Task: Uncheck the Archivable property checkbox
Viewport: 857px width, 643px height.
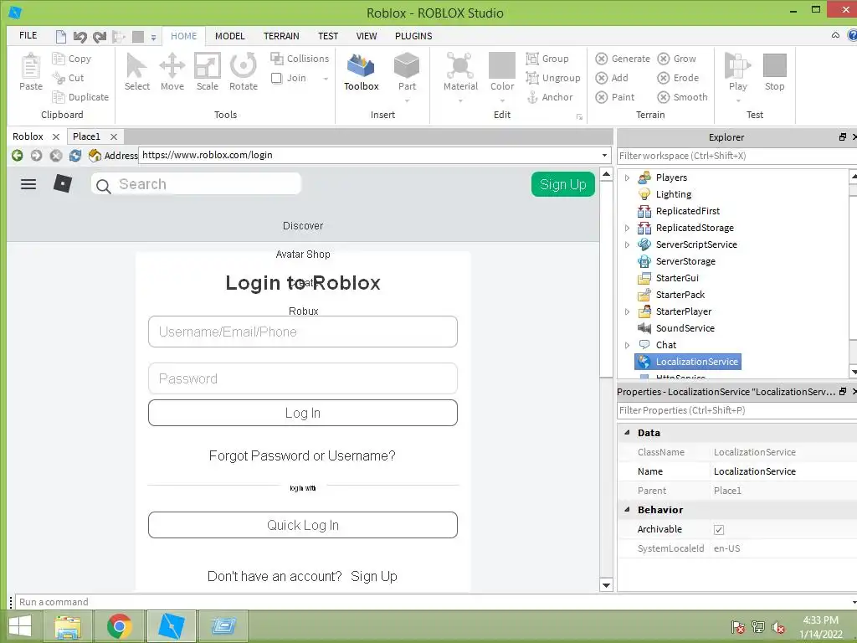Action: tap(719, 529)
